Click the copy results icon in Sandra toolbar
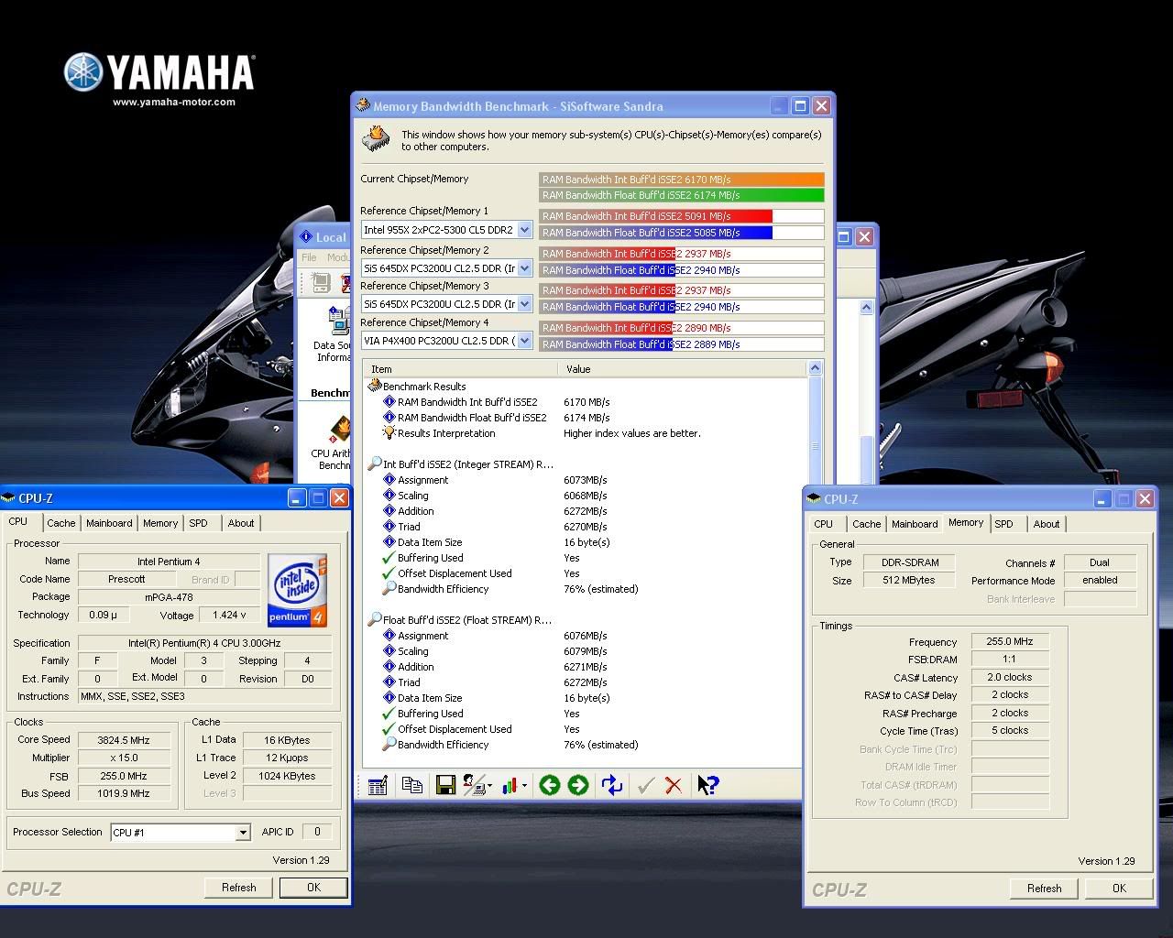Image resolution: width=1173 pixels, height=938 pixels. pyautogui.click(x=412, y=785)
